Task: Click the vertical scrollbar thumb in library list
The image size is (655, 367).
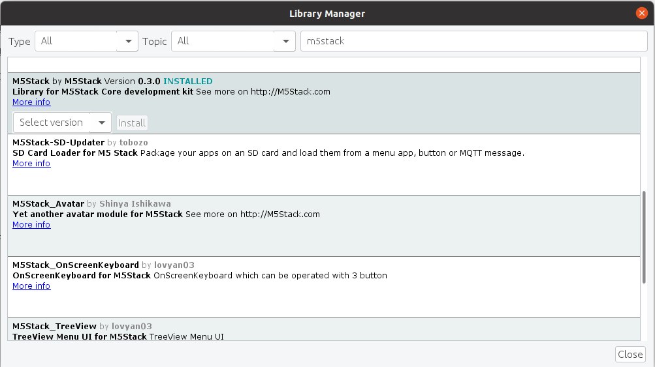Action: [x=644, y=237]
